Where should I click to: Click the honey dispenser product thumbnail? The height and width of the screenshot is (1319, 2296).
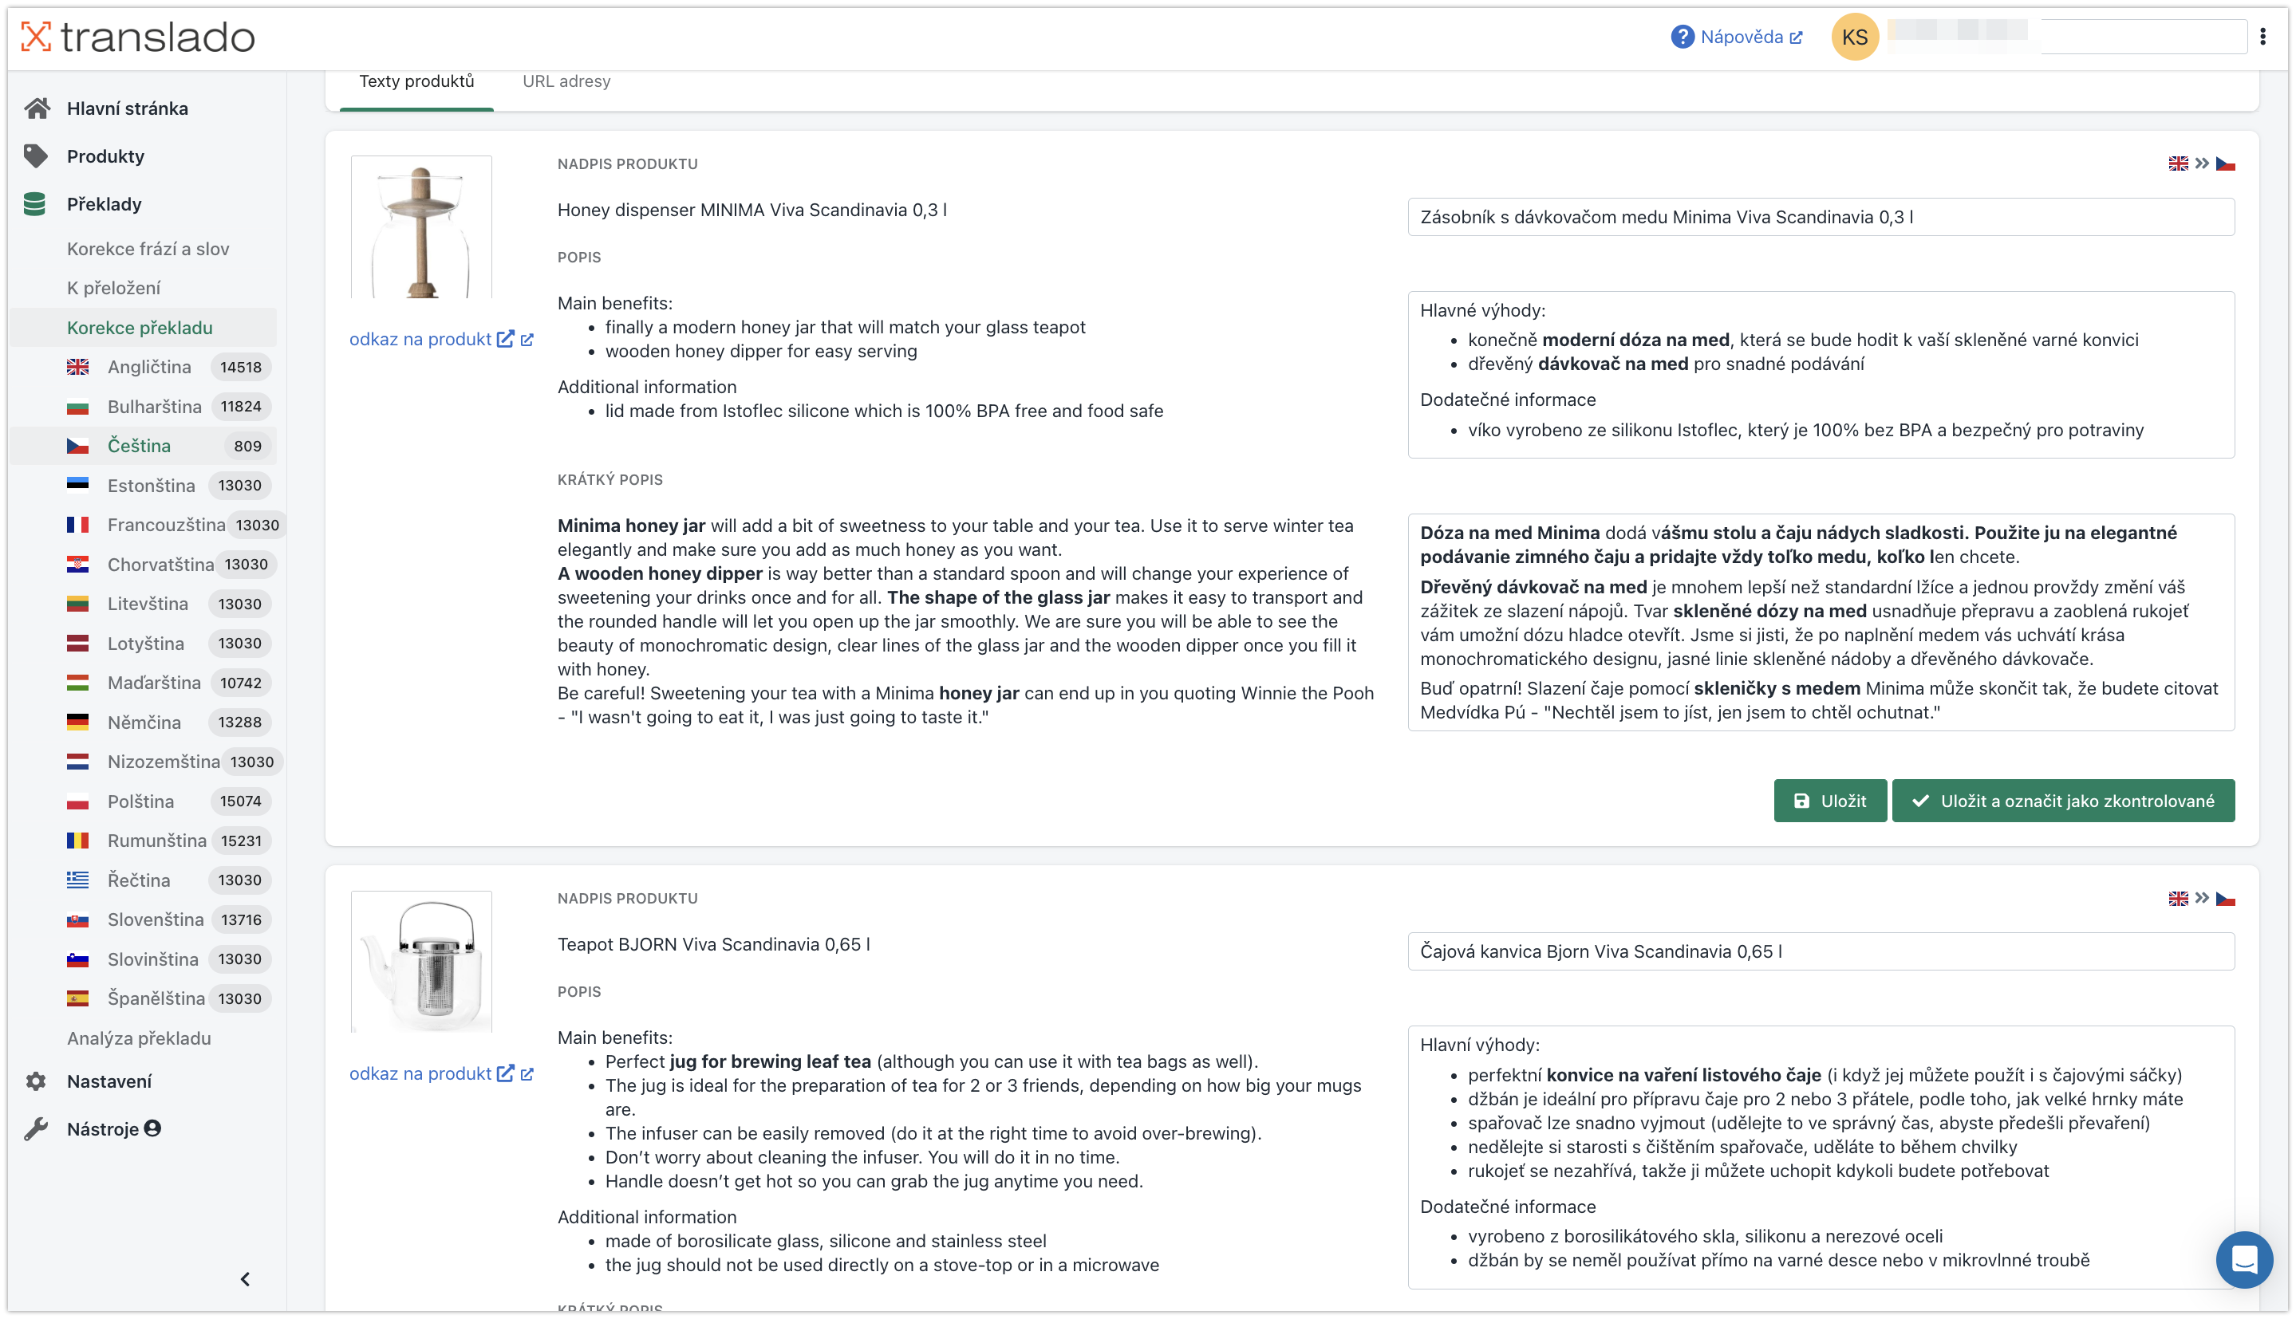(421, 226)
